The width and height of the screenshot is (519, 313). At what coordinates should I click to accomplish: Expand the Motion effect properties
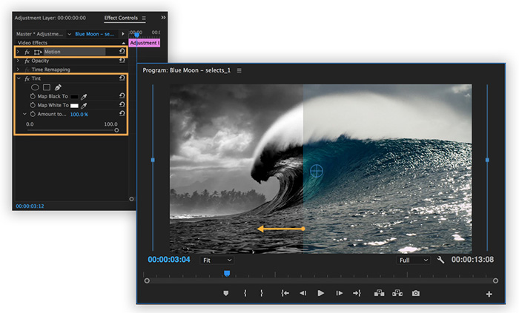(18, 52)
